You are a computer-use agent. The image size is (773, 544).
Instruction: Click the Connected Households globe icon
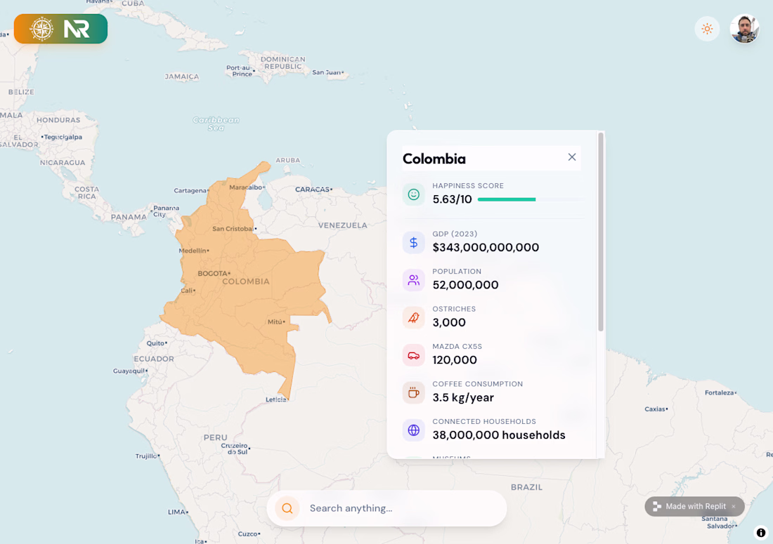click(x=414, y=430)
